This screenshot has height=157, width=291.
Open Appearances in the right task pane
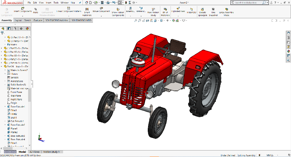pyautogui.click(x=289, y=51)
